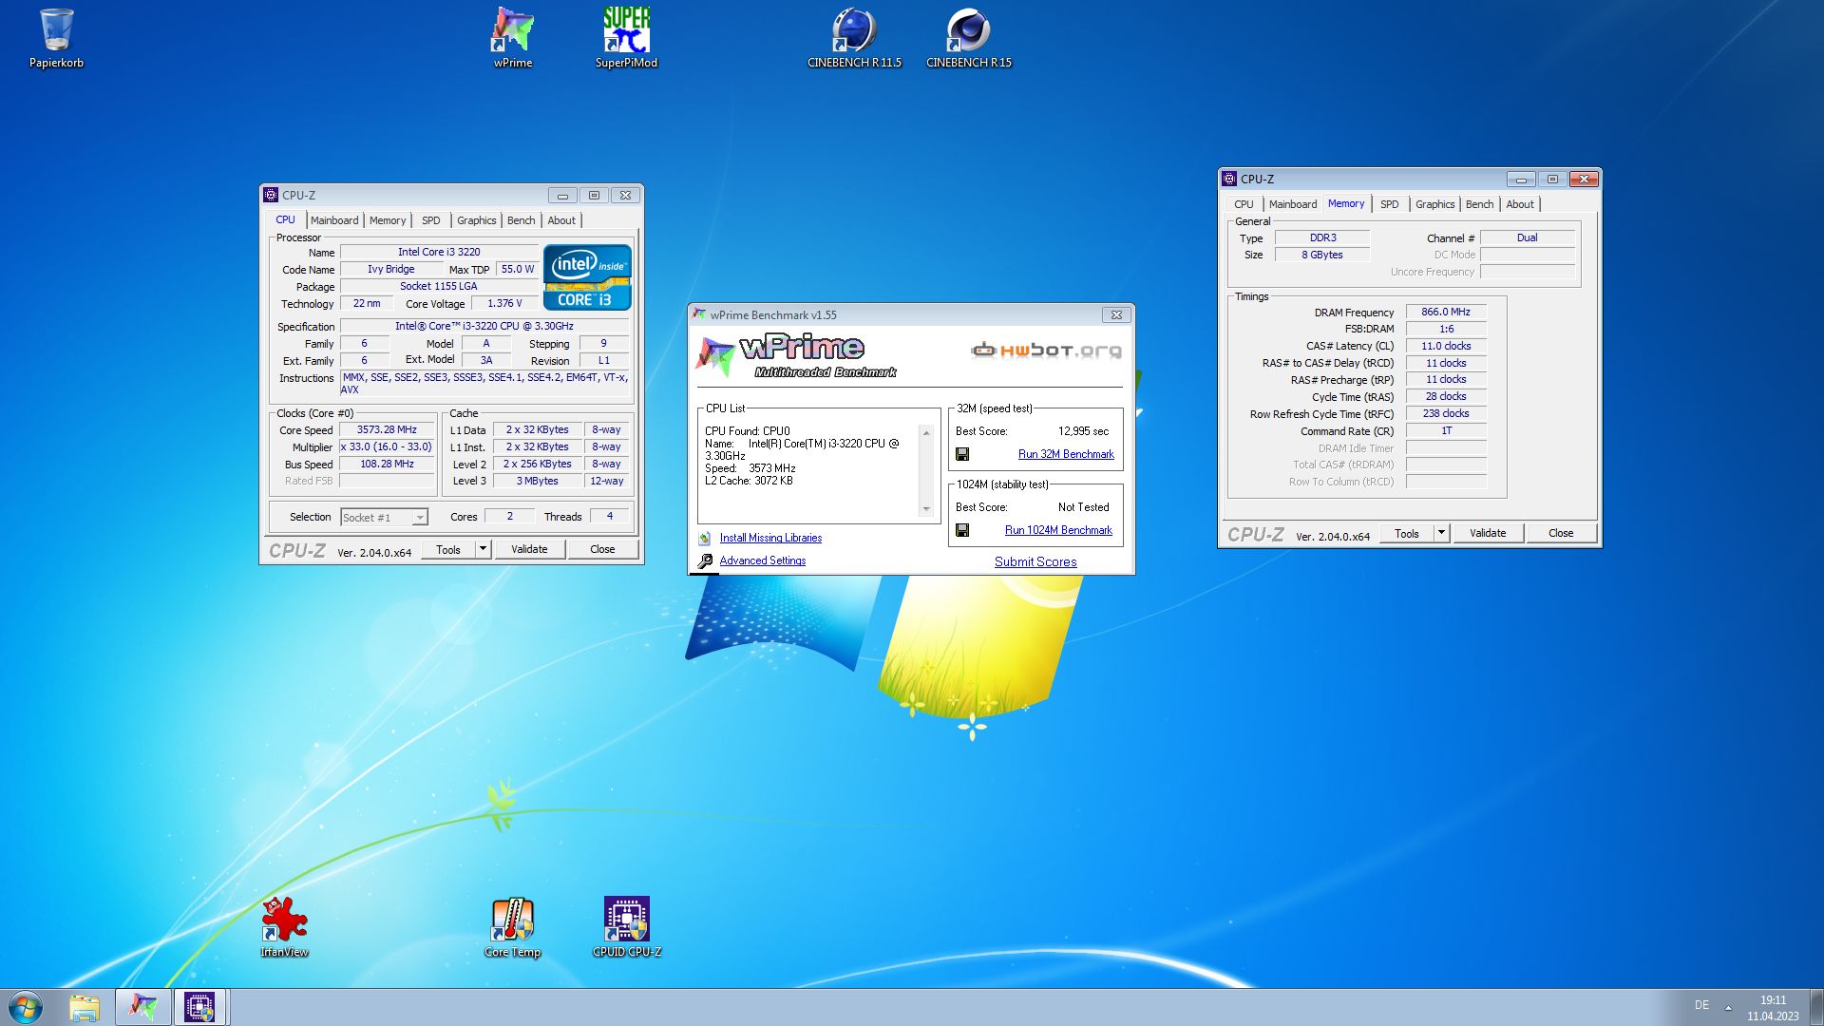Click the left CPU-Z window title bar icon
1824x1026 pixels.
(271, 195)
